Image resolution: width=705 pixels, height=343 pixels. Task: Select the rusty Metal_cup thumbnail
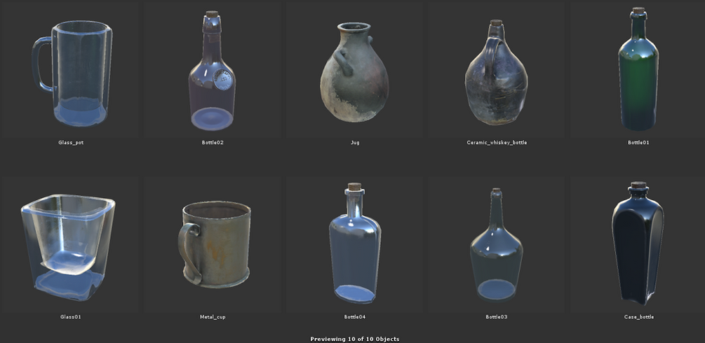coord(213,245)
